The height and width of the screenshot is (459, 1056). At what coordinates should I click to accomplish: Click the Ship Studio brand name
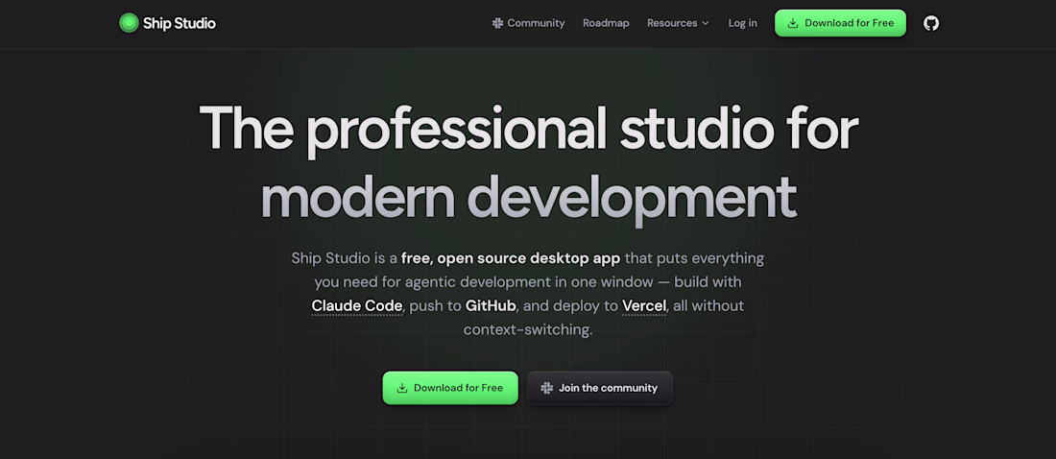[x=180, y=24]
